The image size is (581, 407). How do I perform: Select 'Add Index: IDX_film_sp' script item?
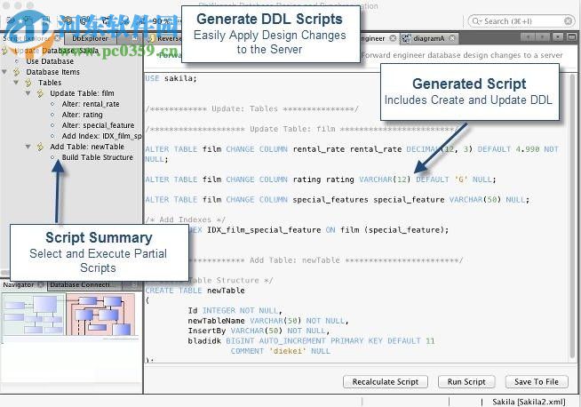[101, 136]
